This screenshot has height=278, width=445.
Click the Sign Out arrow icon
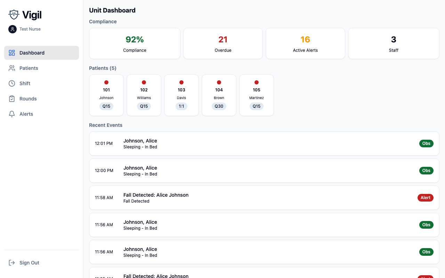[11, 263]
